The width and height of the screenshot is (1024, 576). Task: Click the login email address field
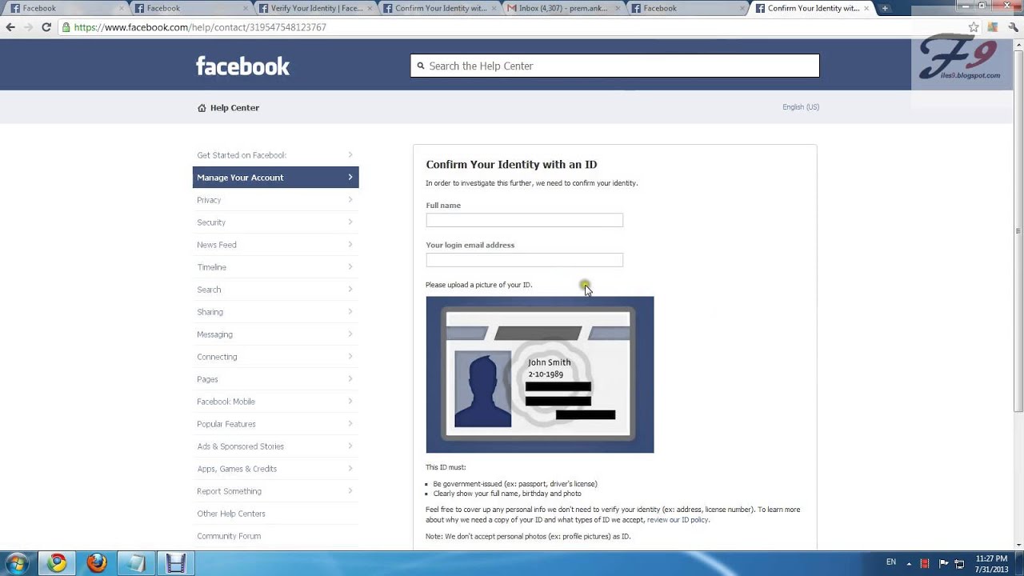click(524, 260)
